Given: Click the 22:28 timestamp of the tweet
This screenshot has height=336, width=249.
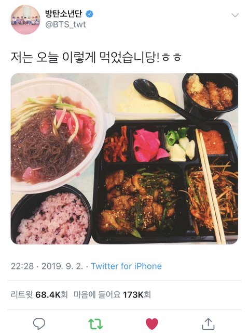Looking at the screenshot, I should (22, 266).
